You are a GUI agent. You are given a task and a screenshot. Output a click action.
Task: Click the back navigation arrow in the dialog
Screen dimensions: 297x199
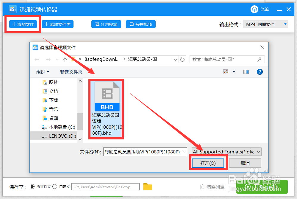point(36,59)
